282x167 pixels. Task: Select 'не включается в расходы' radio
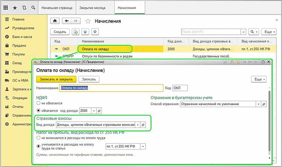38,138
